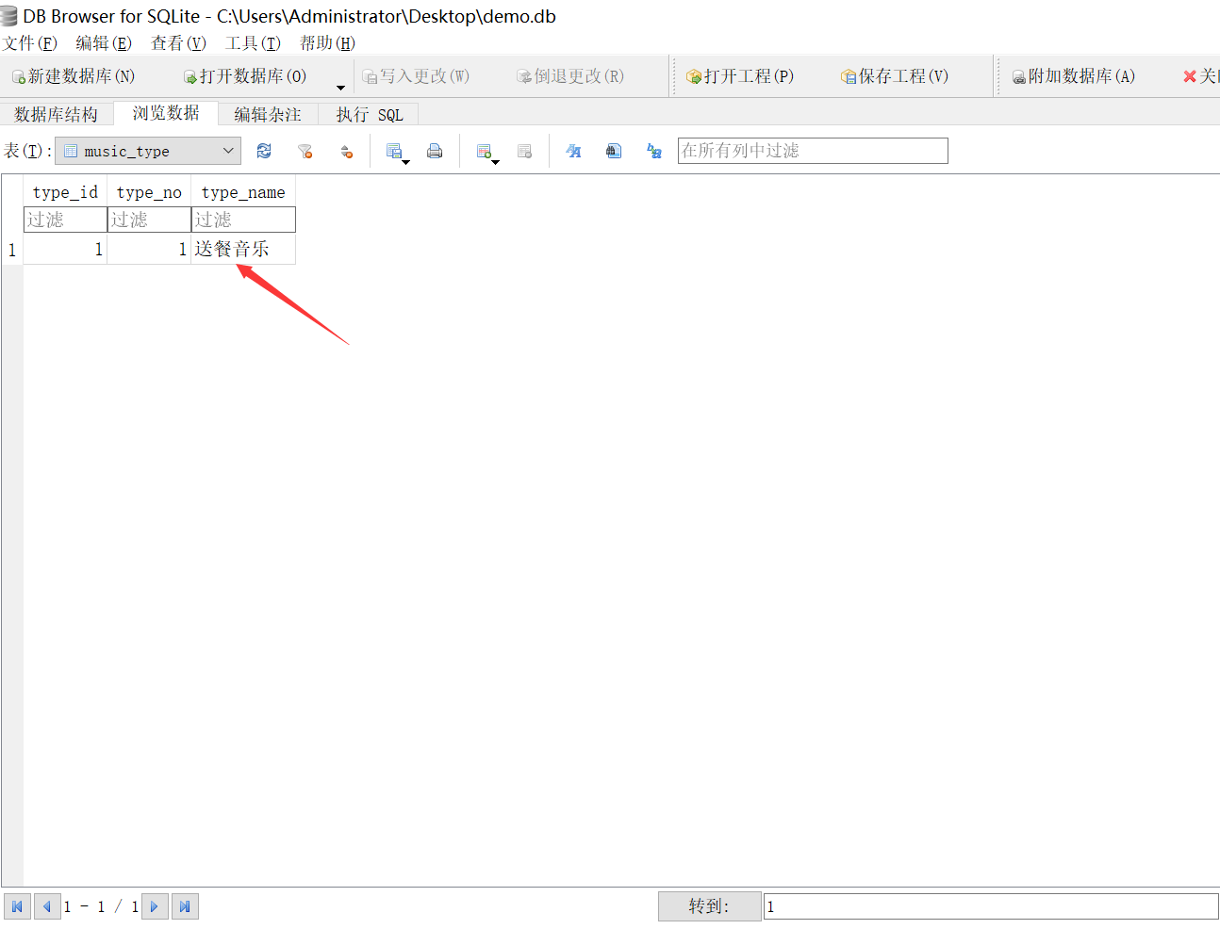
Task: Clear all column filters
Action: tap(305, 150)
